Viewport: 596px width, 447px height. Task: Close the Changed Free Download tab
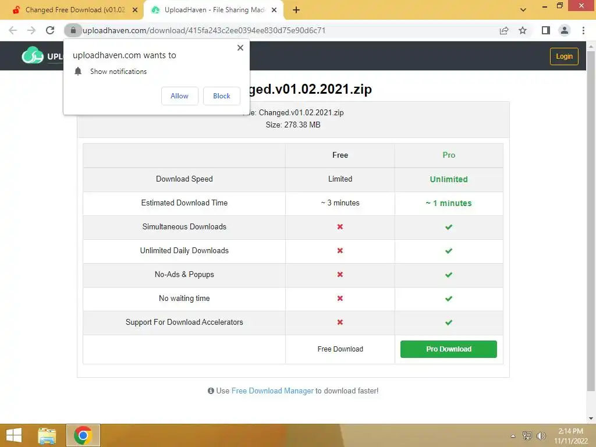pos(135,10)
